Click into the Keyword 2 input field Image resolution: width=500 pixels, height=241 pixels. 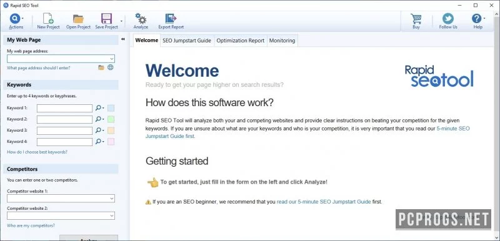coord(65,119)
